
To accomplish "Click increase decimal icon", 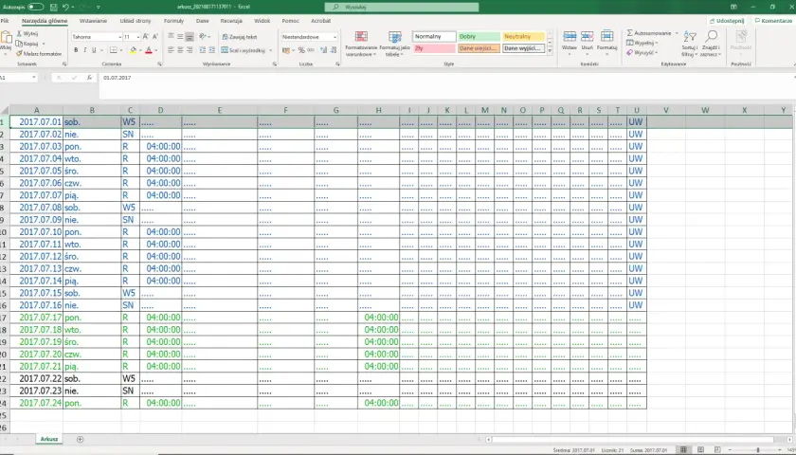I will 323,50.
